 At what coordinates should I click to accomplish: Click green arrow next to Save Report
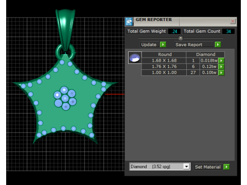[218, 45]
